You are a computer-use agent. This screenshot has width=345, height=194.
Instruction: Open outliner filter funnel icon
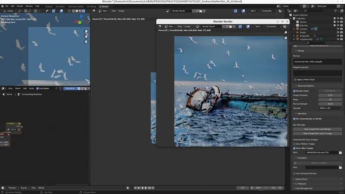(x=335, y=11)
